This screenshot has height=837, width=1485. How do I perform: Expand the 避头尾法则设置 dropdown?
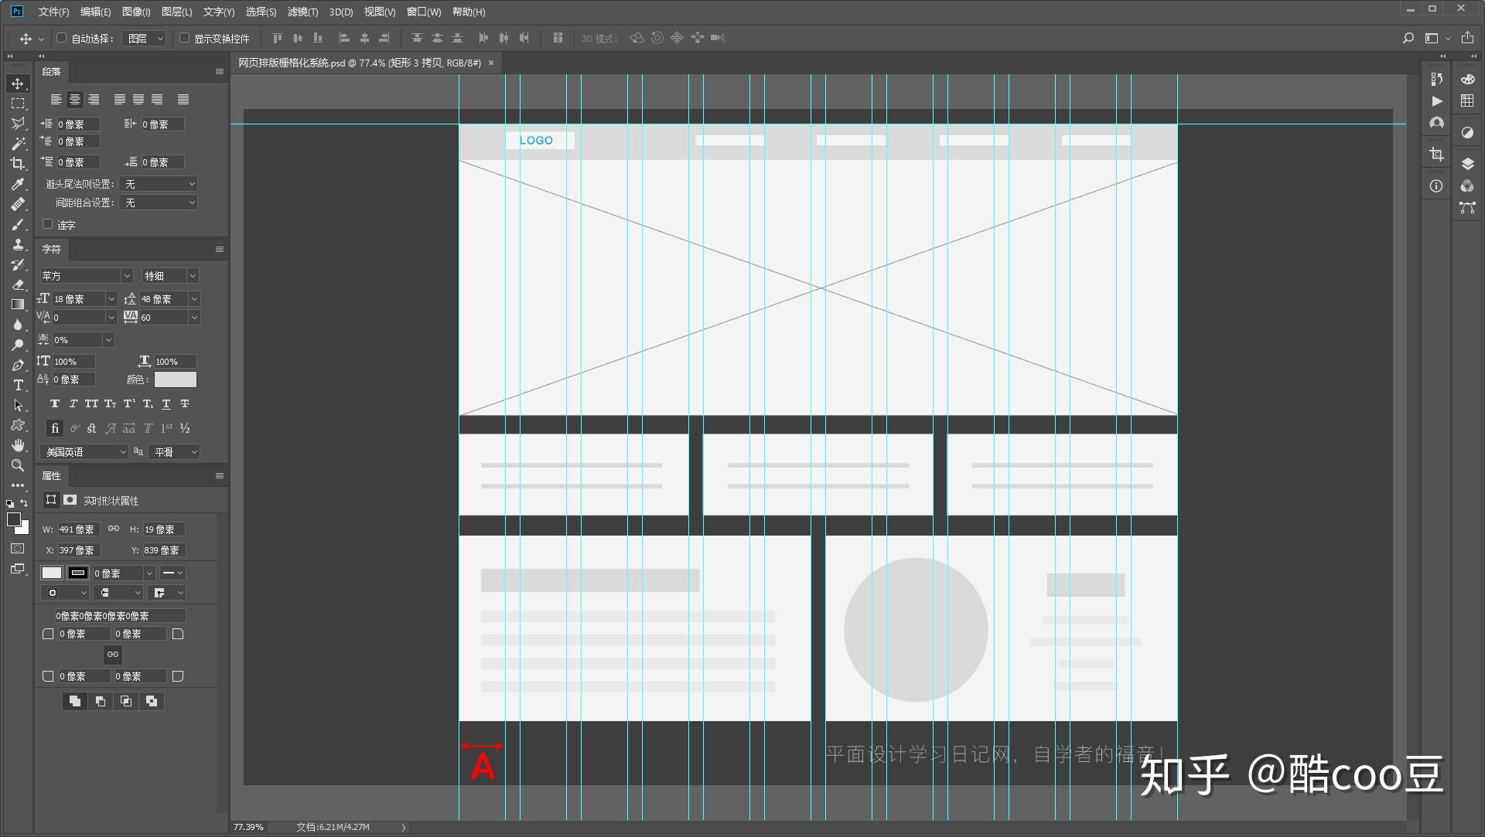click(159, 184)
